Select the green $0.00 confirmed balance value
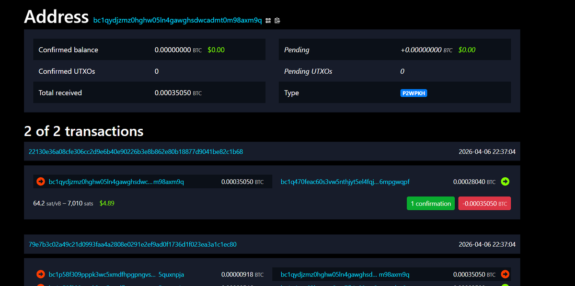 (x=216, y=50)
